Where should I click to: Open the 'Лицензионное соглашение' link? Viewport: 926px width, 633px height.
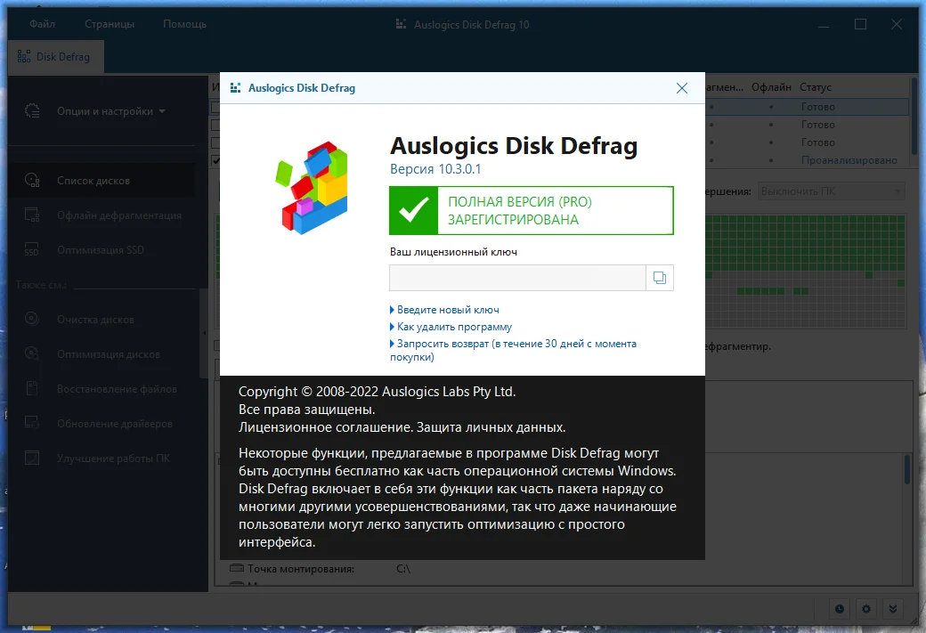pos(326,427)
